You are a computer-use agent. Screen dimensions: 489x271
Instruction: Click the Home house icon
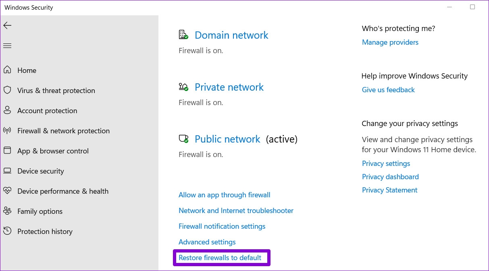pyautogui.click(x=7, y=70)
